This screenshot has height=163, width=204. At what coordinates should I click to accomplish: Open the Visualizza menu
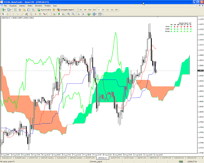13,6
